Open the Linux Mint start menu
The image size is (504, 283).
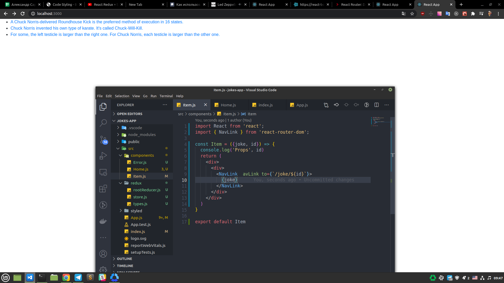tap(6, 277)
